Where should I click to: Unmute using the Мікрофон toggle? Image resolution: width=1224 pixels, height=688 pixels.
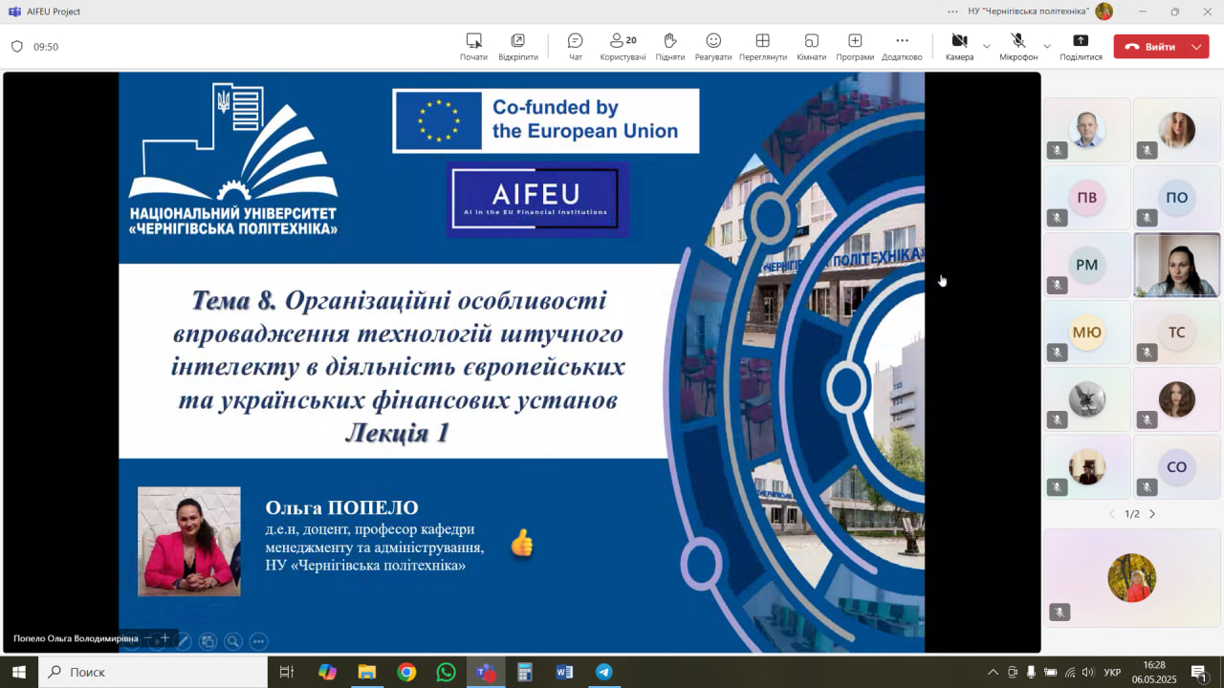1018,46
